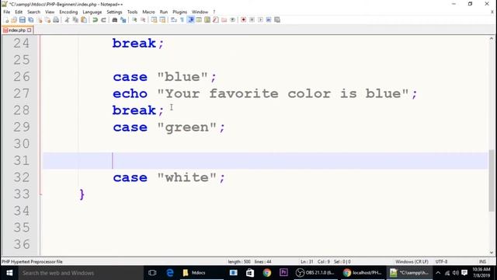Toggle synchronized vertical scrolling icon
The height and width of the screenshot is (280, 497).
tap(154, 20)
